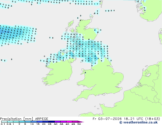Viewport: 162px width, 125px height.
Task: Click the 35–40 mm legend swatch
Action: [x=63, y=122]
